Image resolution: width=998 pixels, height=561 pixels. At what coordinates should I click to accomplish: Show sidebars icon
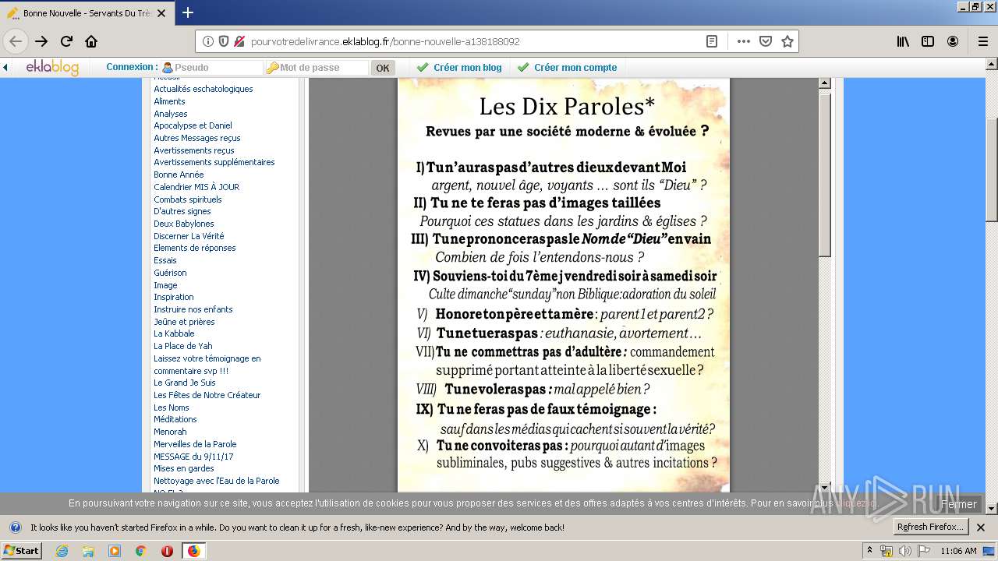pos(928,41)
